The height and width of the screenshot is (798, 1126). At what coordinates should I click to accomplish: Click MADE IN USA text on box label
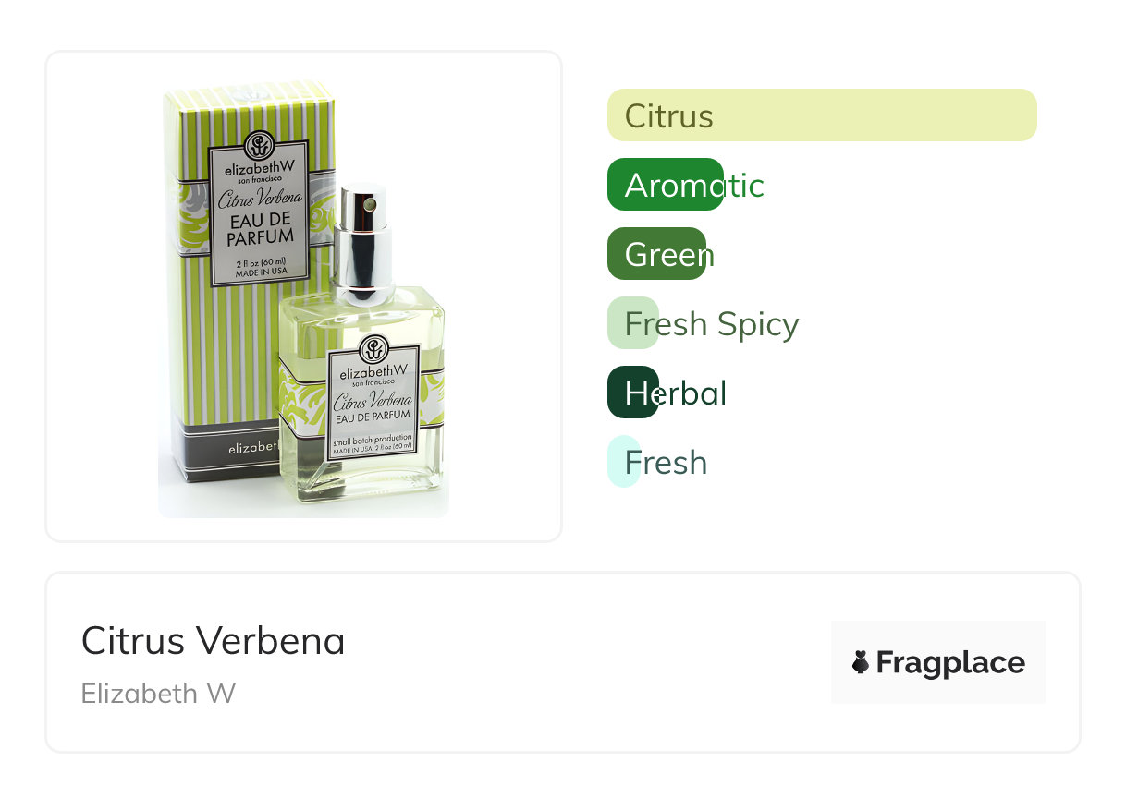[x=260, y=273]
